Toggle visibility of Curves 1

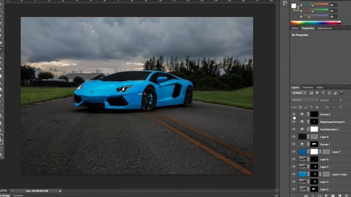[293, 144]
